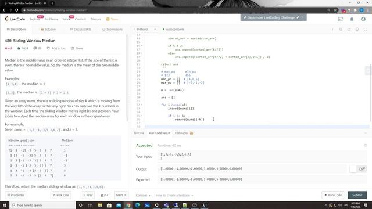
Task: Submit the solution
Action: pos(357,195)
